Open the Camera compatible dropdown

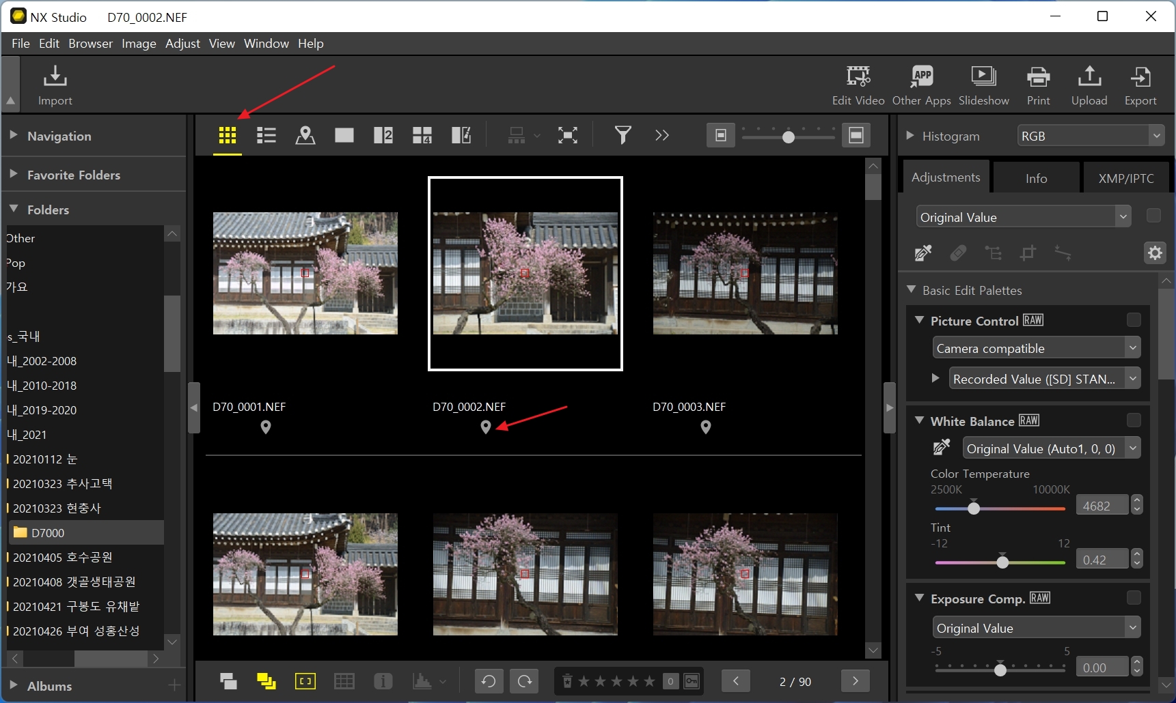click(x=1037, y=348)
